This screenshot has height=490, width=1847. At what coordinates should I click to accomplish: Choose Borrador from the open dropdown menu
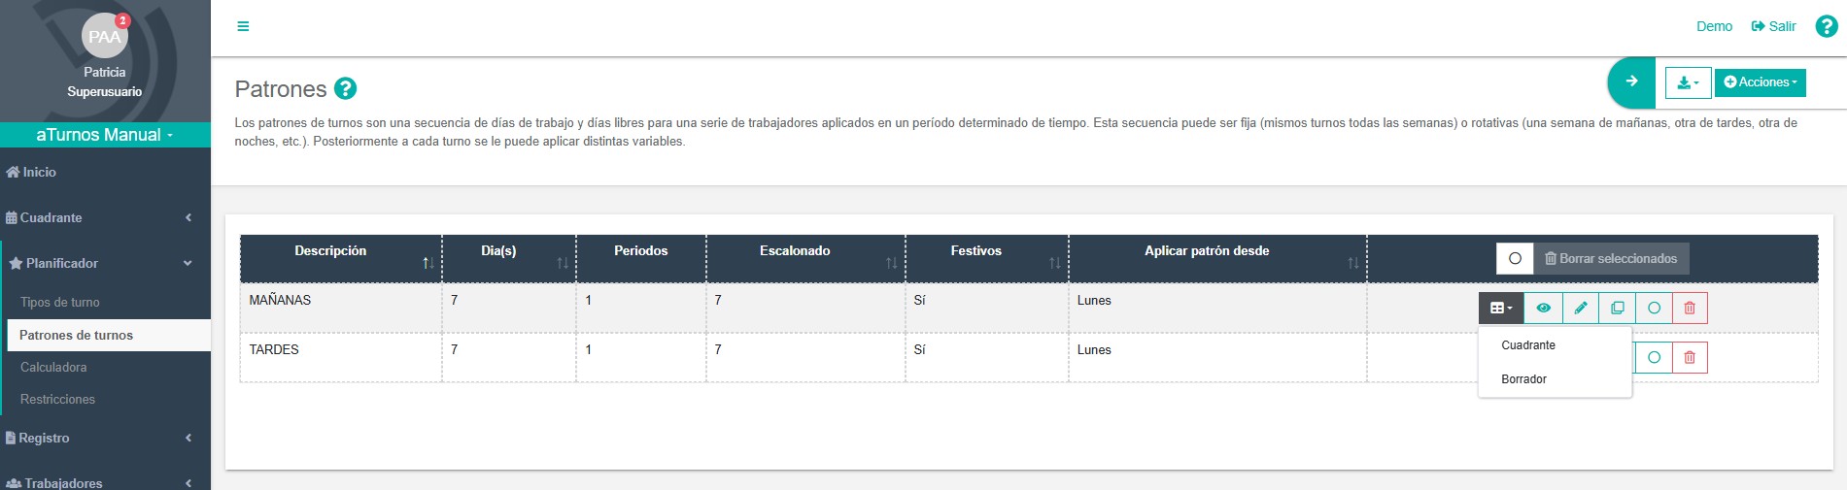coord(1523,379)
